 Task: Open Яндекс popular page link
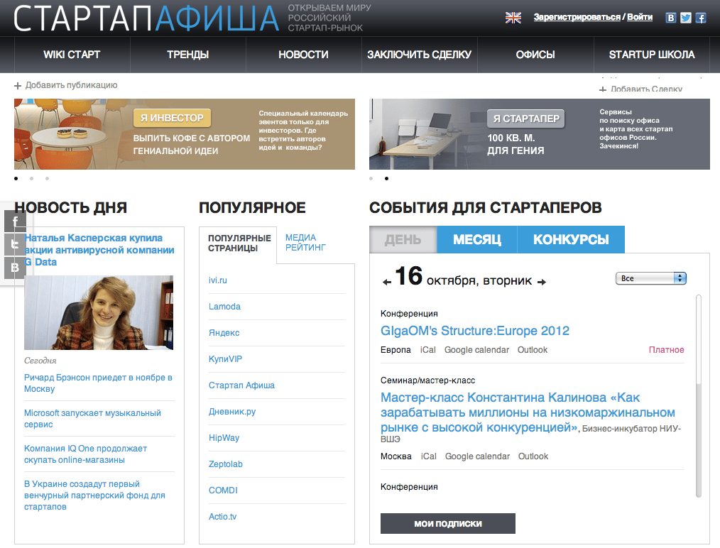coord(224,333)
